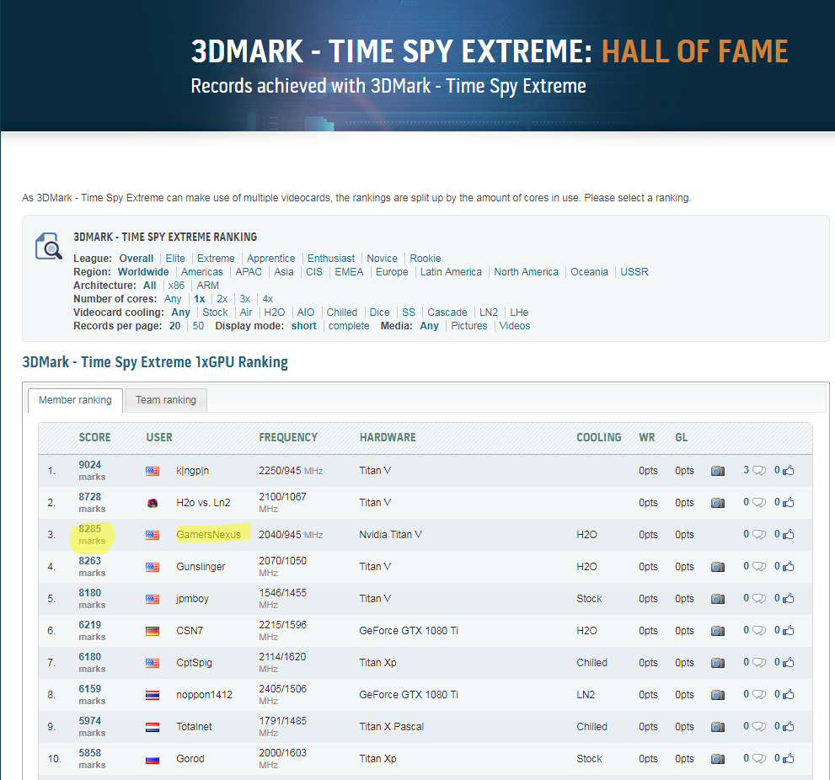Click the German flag beside CSN7
Viewport: 835px width, 780px height.
pyautogui.click(x=153, y=631)
